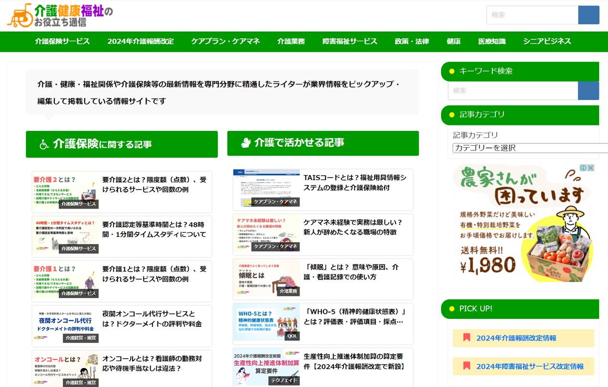This screenshot has height=387, width=608.
Task: Click the オンコールとは thumbnail image
Action: pyautogui.click(x=65, y=369)
